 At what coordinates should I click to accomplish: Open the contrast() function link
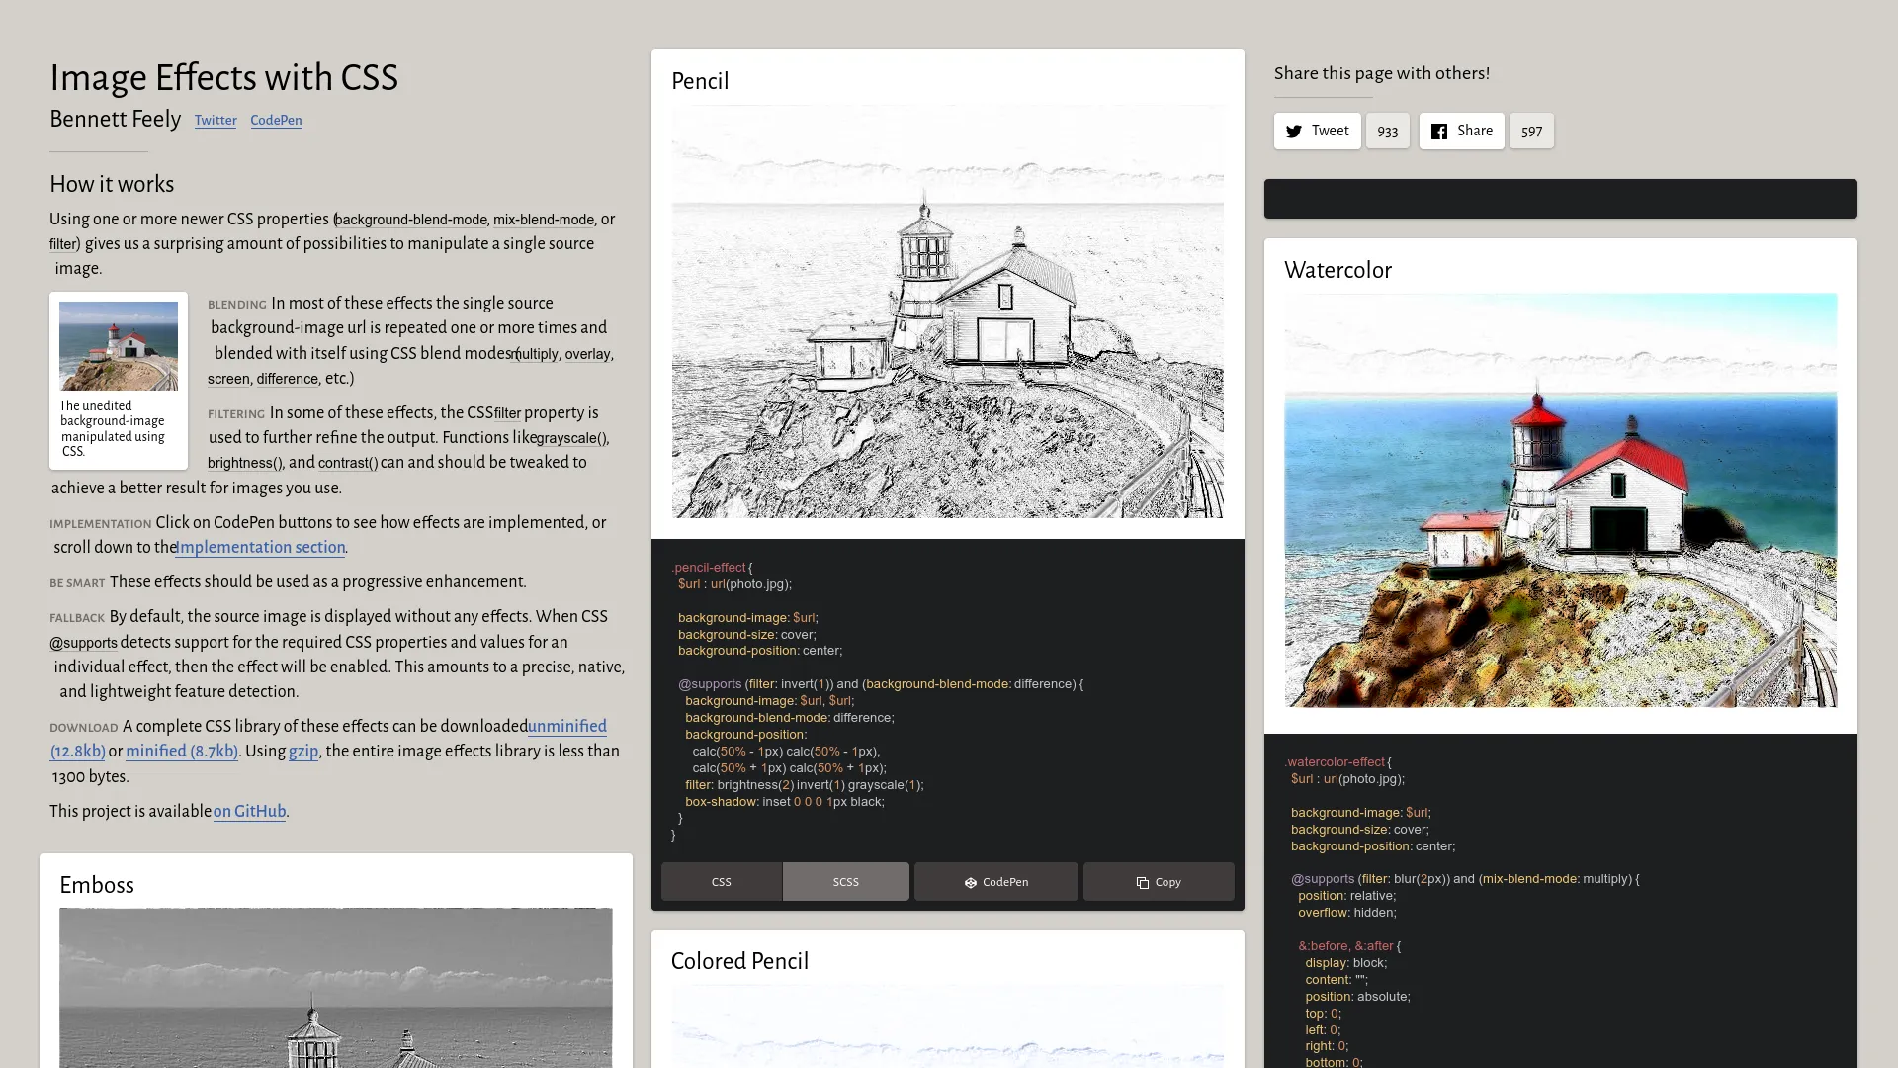pos(348,463)
